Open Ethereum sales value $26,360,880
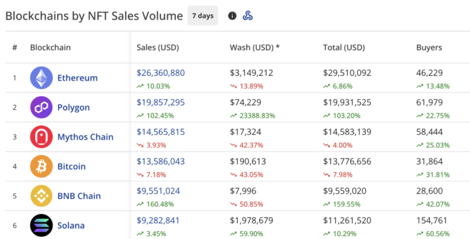 pos(161,73)
